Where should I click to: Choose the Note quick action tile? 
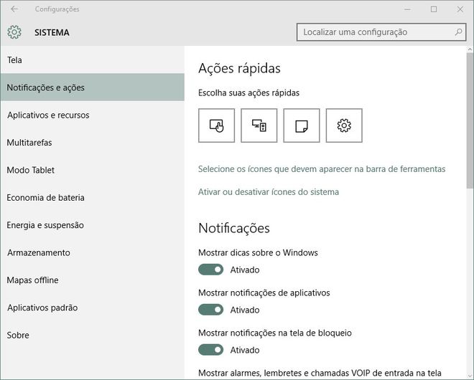tap(302, 125)
